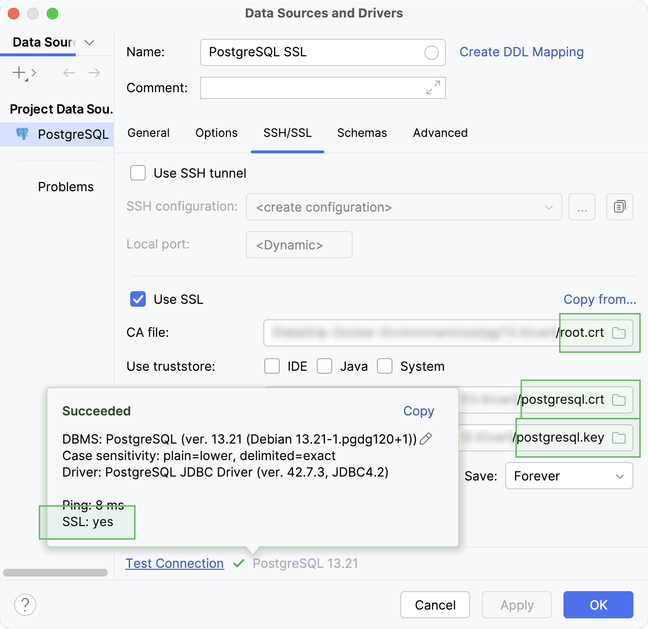This screenshot has width=648, height=629.
Task: Click the forward navigation arrow
Action: point(94,73)
